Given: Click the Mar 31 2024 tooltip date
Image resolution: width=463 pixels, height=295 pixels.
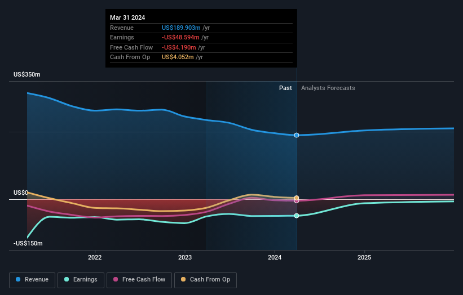Looking at the screenshot, I should coord(127,17).
